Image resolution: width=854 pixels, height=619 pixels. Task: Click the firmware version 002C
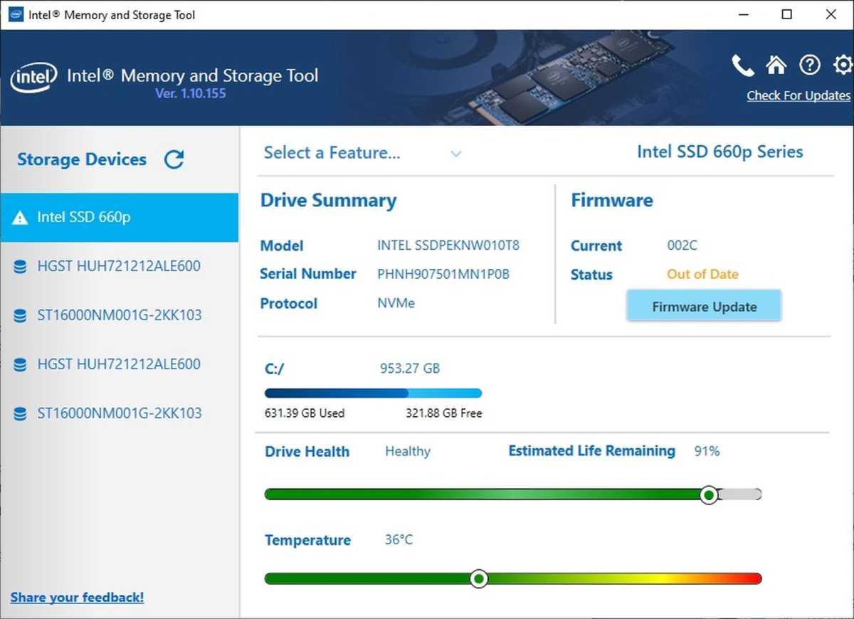pyautogui.click(x=682, y=246)
